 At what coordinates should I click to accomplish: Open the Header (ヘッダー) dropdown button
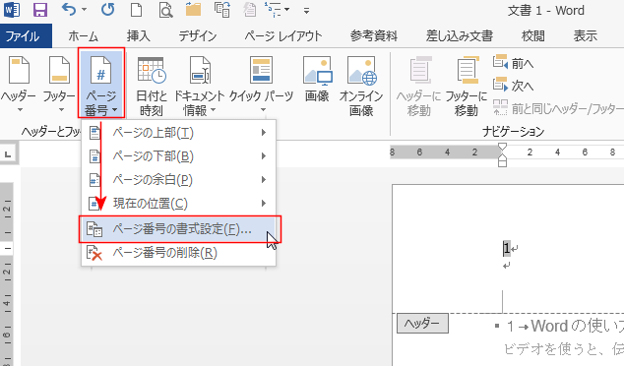pos(19,84)
